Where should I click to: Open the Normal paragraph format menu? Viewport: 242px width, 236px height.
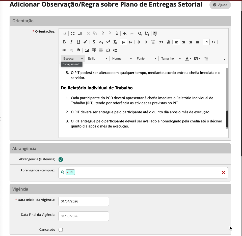click(x=122, y=59)
